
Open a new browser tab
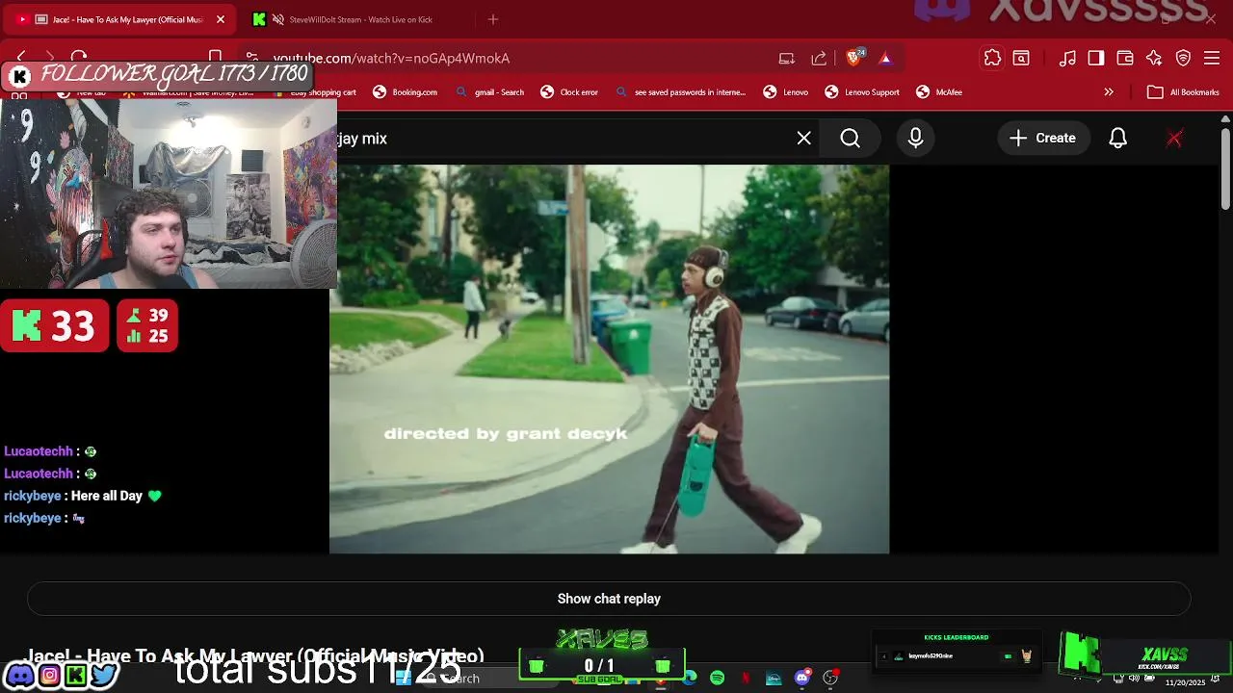493,19
